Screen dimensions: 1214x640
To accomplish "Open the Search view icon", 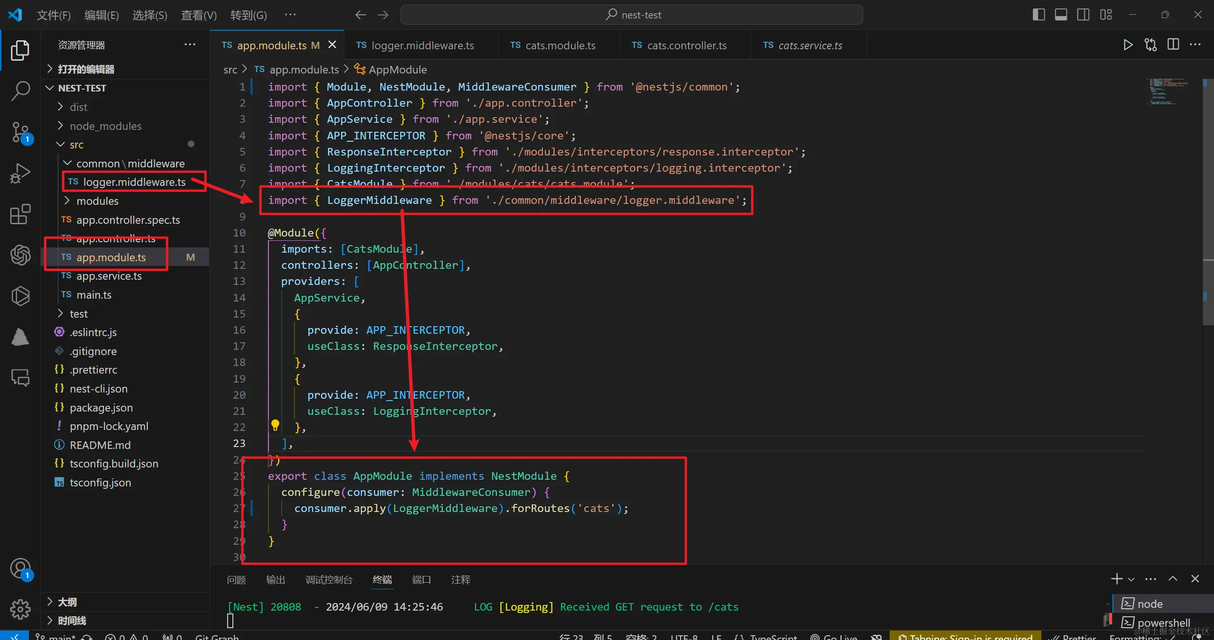I will coord(20,91).
